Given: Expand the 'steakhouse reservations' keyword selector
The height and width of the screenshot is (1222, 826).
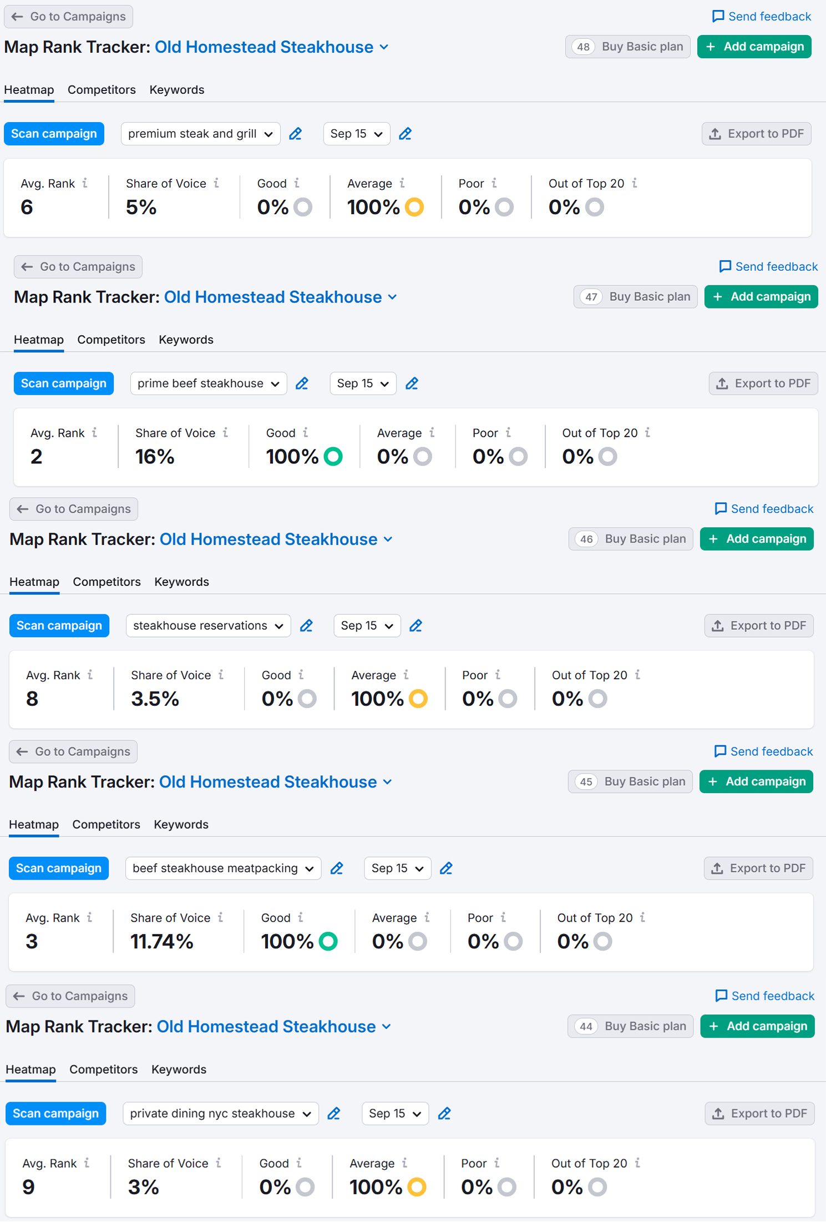Looking at the screenshot, I should coord(208,626).
